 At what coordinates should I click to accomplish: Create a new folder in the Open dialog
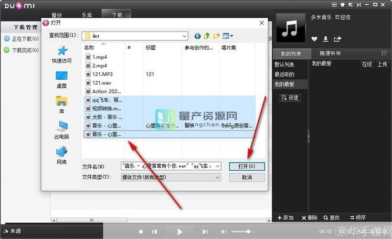[x=216, y=36]
